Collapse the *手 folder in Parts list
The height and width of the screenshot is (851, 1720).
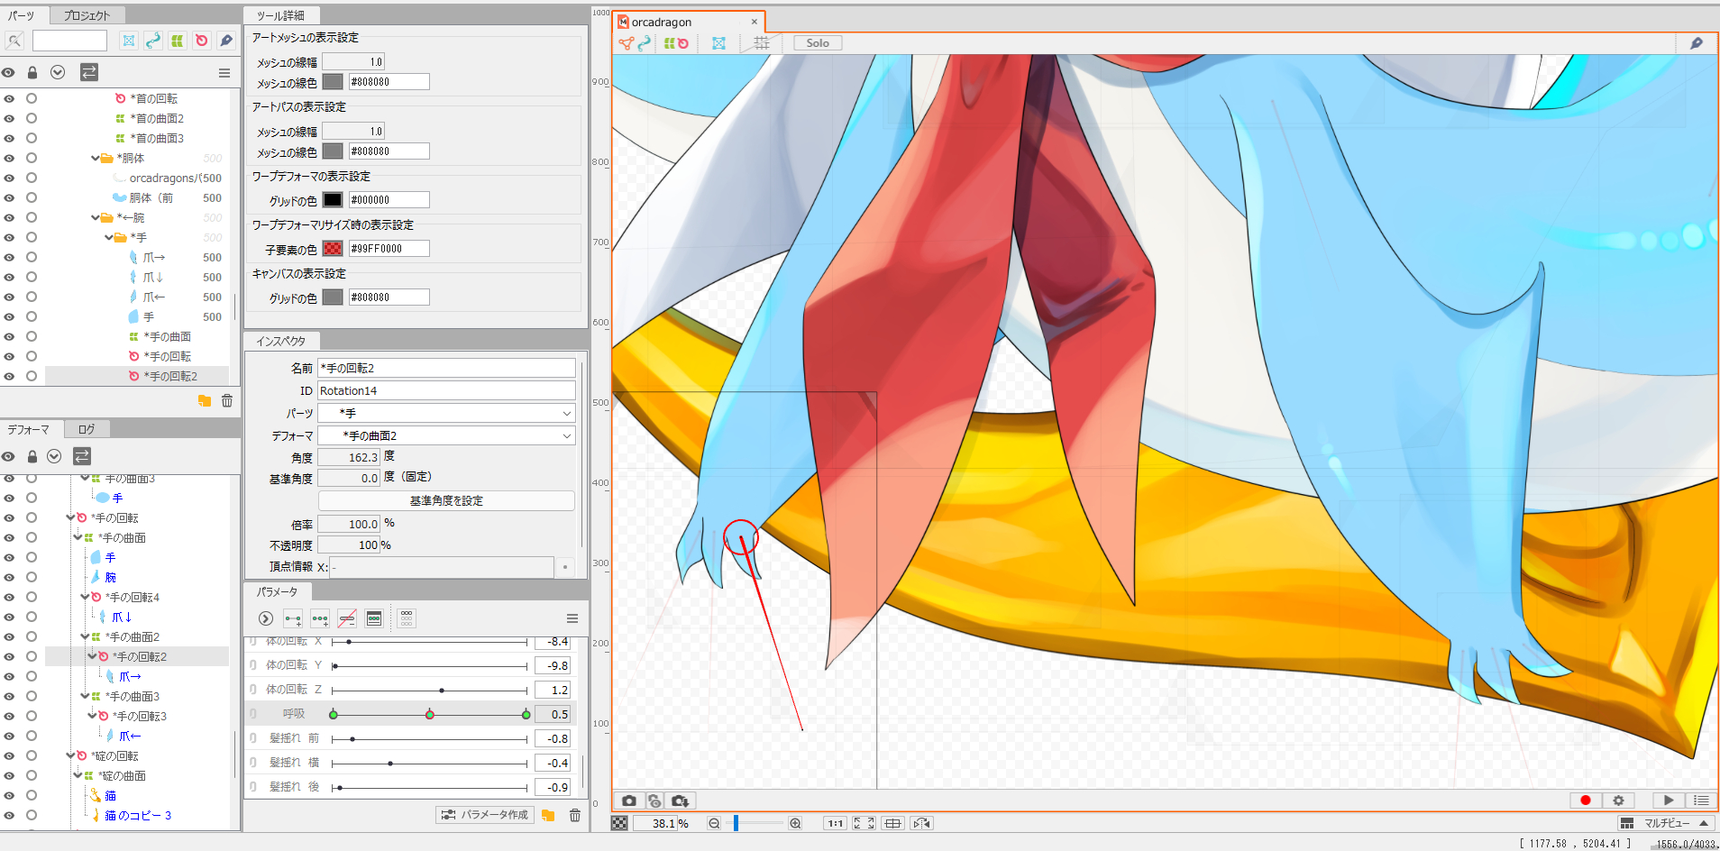[x=109, y=237]
